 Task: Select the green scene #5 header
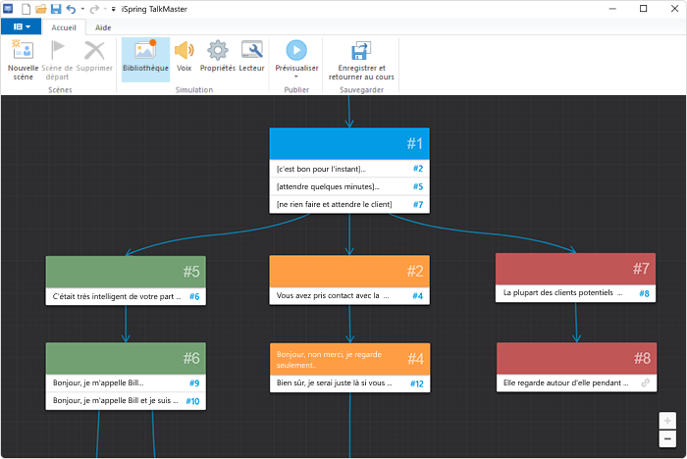(x=126, y=272)
